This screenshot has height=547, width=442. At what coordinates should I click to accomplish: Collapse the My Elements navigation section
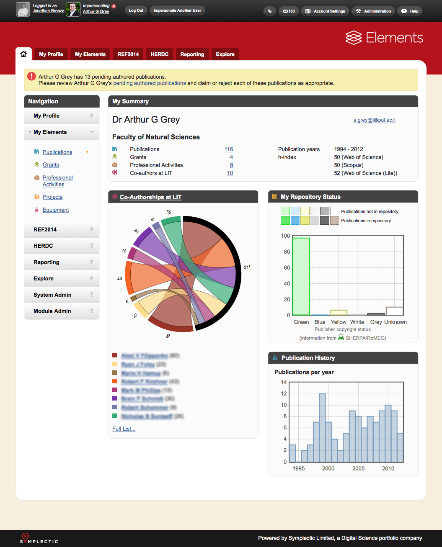[92, 132]
